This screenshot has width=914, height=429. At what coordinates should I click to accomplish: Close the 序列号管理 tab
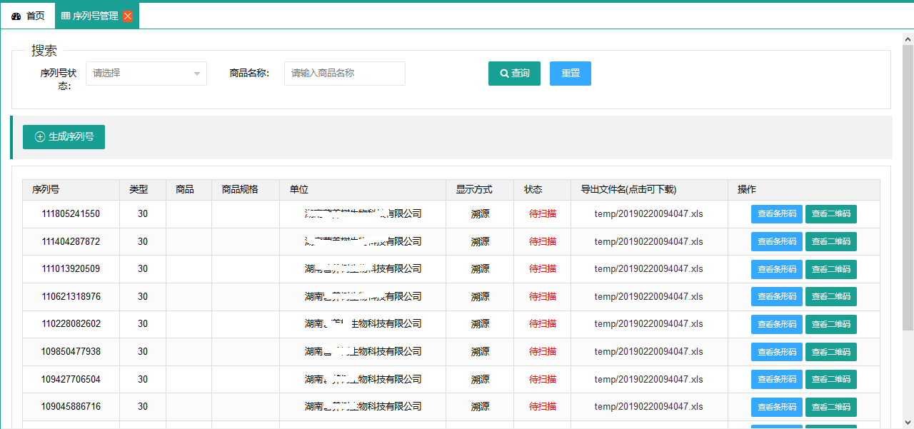click(128, 16)
